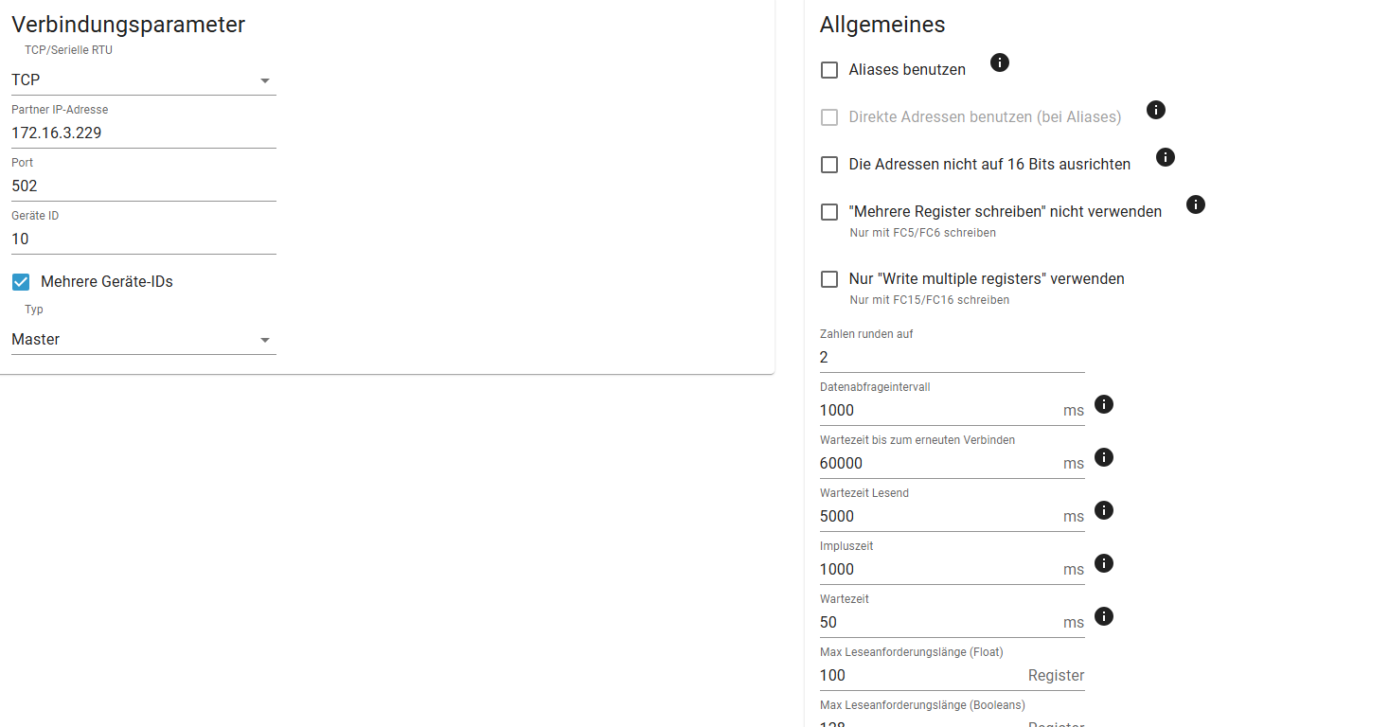
Task: Click info icon next to Datenabfrageintervall
Action: 1103,404
